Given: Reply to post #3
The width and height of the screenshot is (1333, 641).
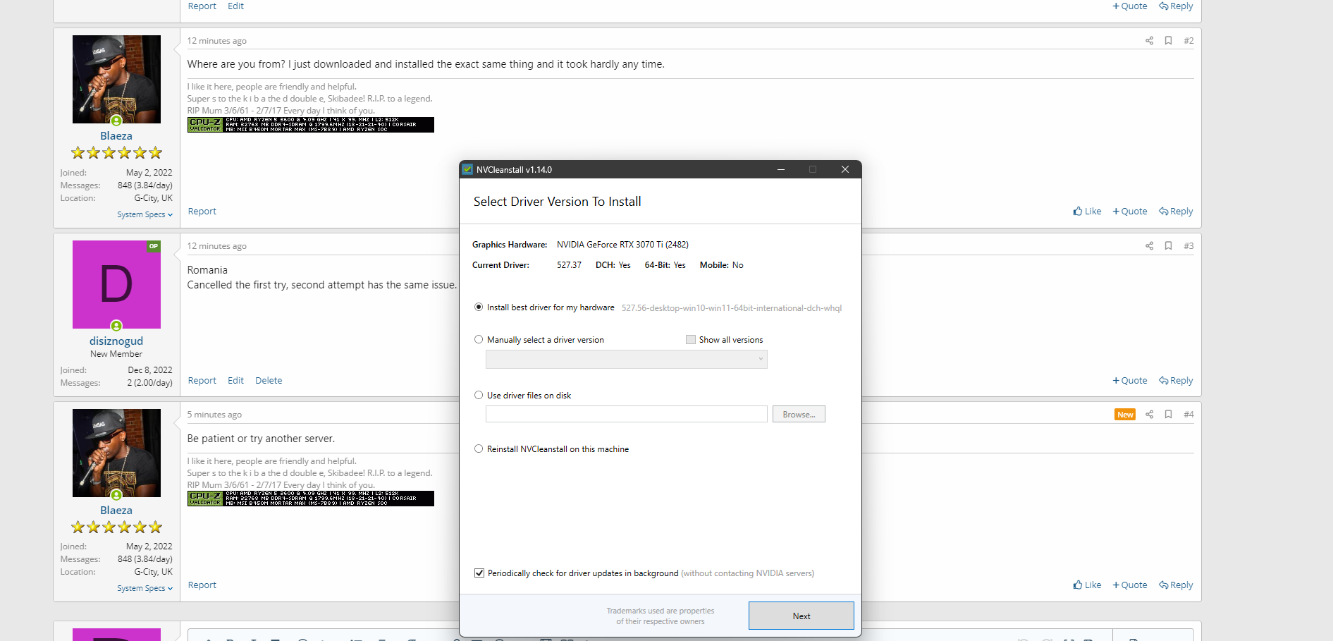Looking at the screenshot, I should coord(1176,381).
